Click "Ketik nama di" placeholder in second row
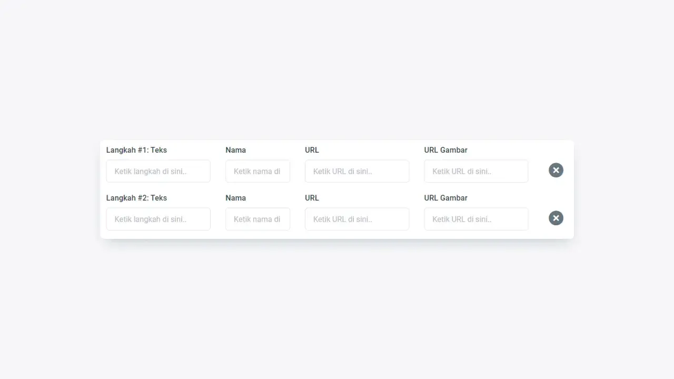The image size is (674, 379). tap(257, 220)
